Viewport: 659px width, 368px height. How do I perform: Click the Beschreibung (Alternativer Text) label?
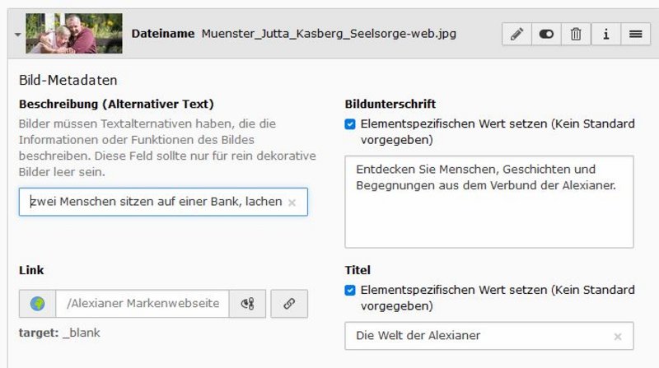116,105
